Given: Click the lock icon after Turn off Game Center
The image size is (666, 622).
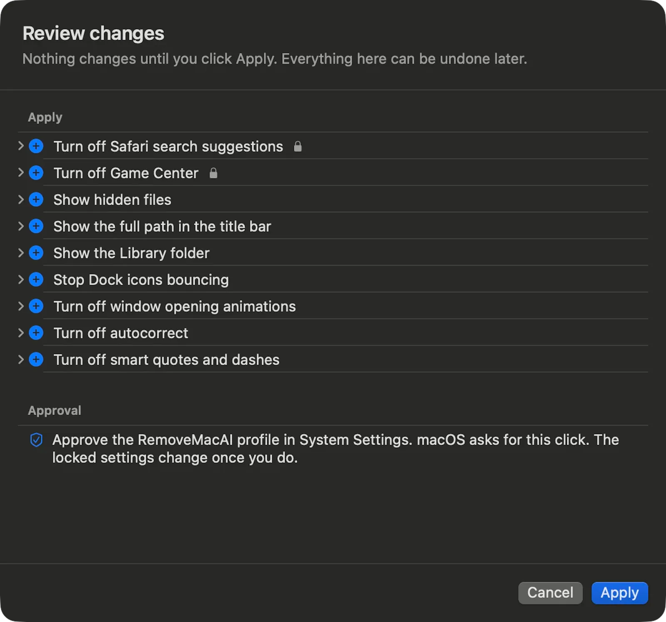Looking at the screenshot, I should pos(213,173).
